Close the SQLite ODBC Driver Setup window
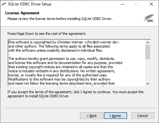This screenshot has height=123, width=159. click(151, 4)
